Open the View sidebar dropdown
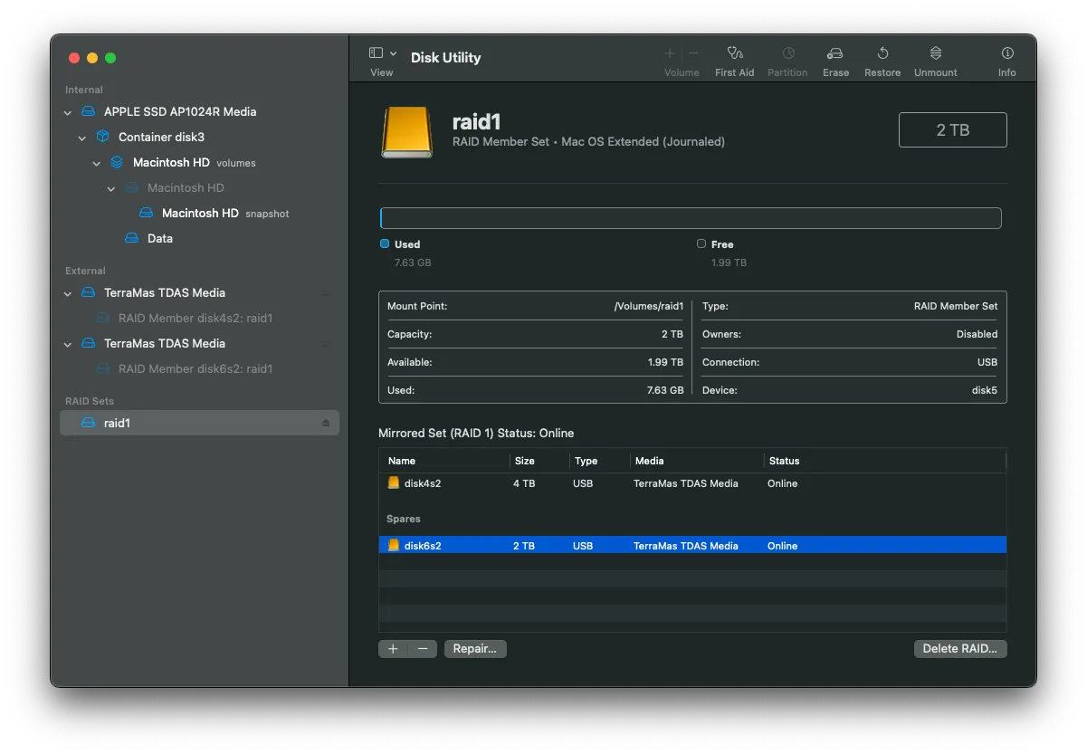 pos(383,53)
